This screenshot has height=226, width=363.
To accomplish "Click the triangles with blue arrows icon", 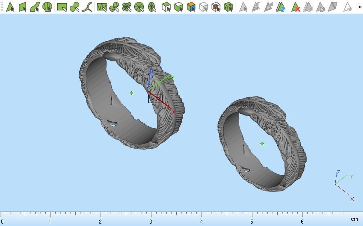I will (280, 7).
